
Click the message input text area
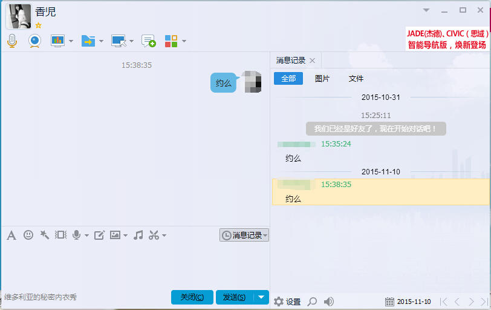(x=135, y=265)
